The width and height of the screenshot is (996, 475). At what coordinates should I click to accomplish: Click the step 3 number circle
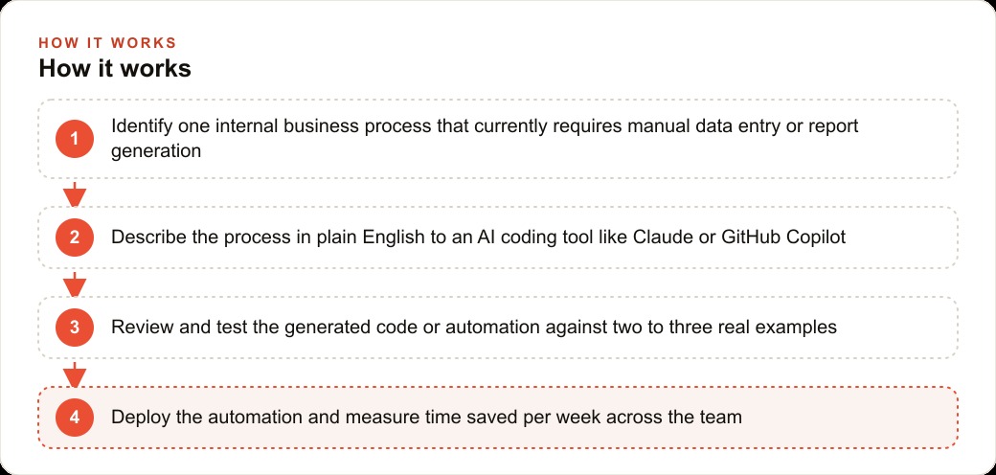75,327
